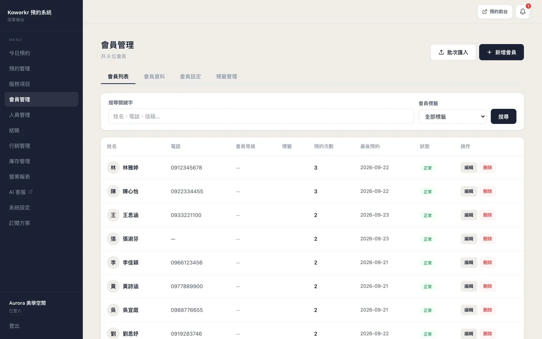Image resolution: width=542 pixels, height=339 pixels.
Task: Click 批次匯入 upload button
Action: point(453,52)
